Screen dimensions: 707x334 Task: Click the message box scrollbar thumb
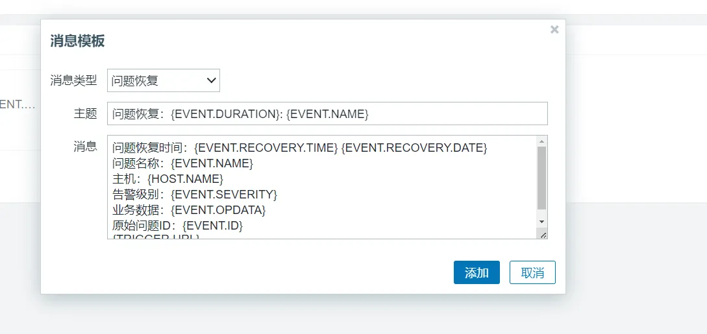point(542,177)
